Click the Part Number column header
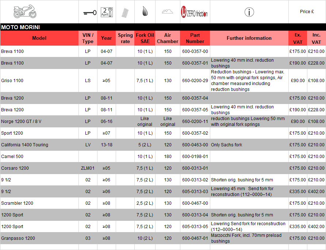This screenshot has width=326, height=250. pyautogui.click(x=195, y=38)
